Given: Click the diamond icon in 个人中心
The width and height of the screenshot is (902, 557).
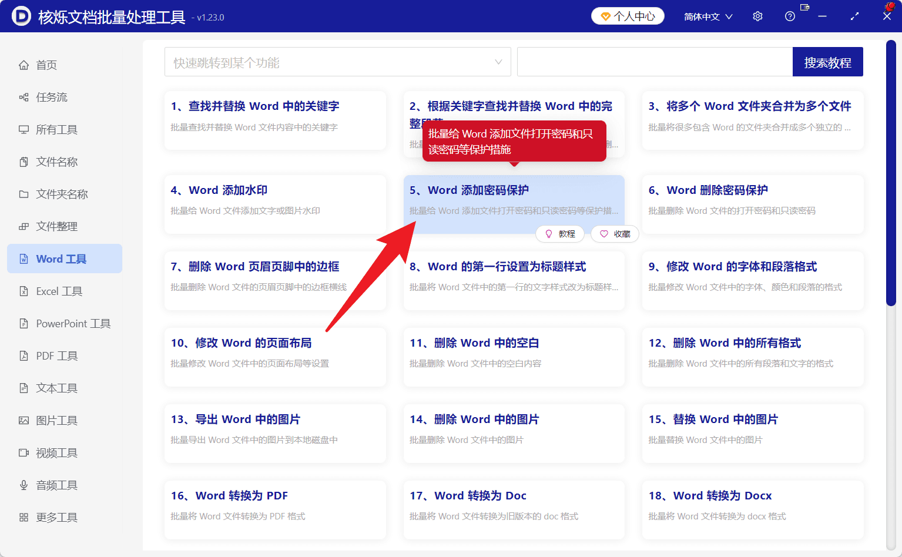Looking at the screenshot, I should click(605, 16).
